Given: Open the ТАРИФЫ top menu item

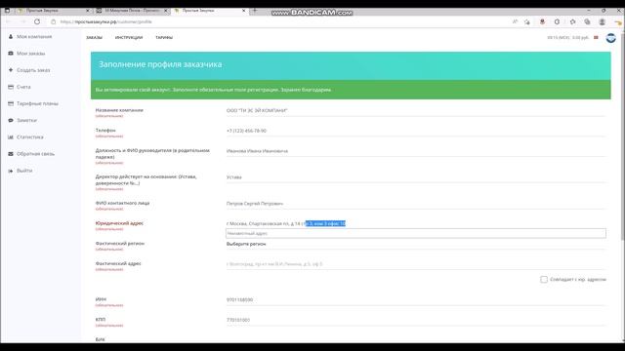Looking at the screenshot, I should click(164, 37).
